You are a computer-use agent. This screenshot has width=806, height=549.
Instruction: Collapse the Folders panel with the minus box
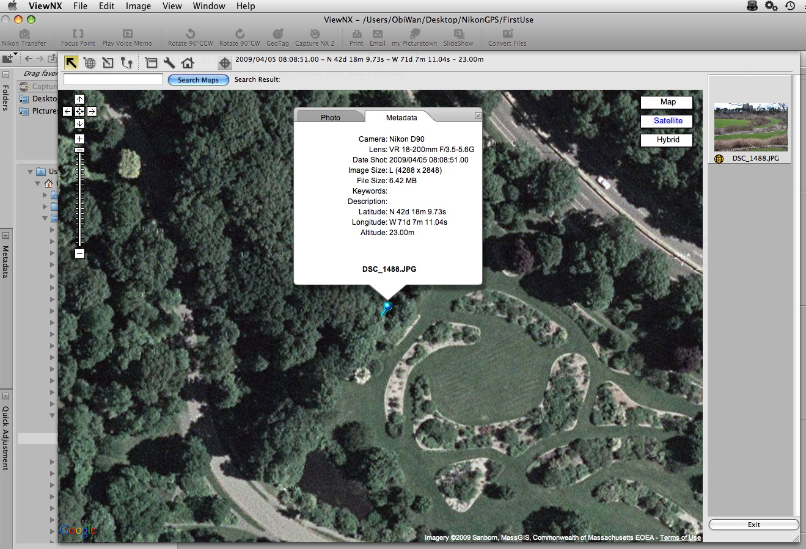tap(5, 75)
